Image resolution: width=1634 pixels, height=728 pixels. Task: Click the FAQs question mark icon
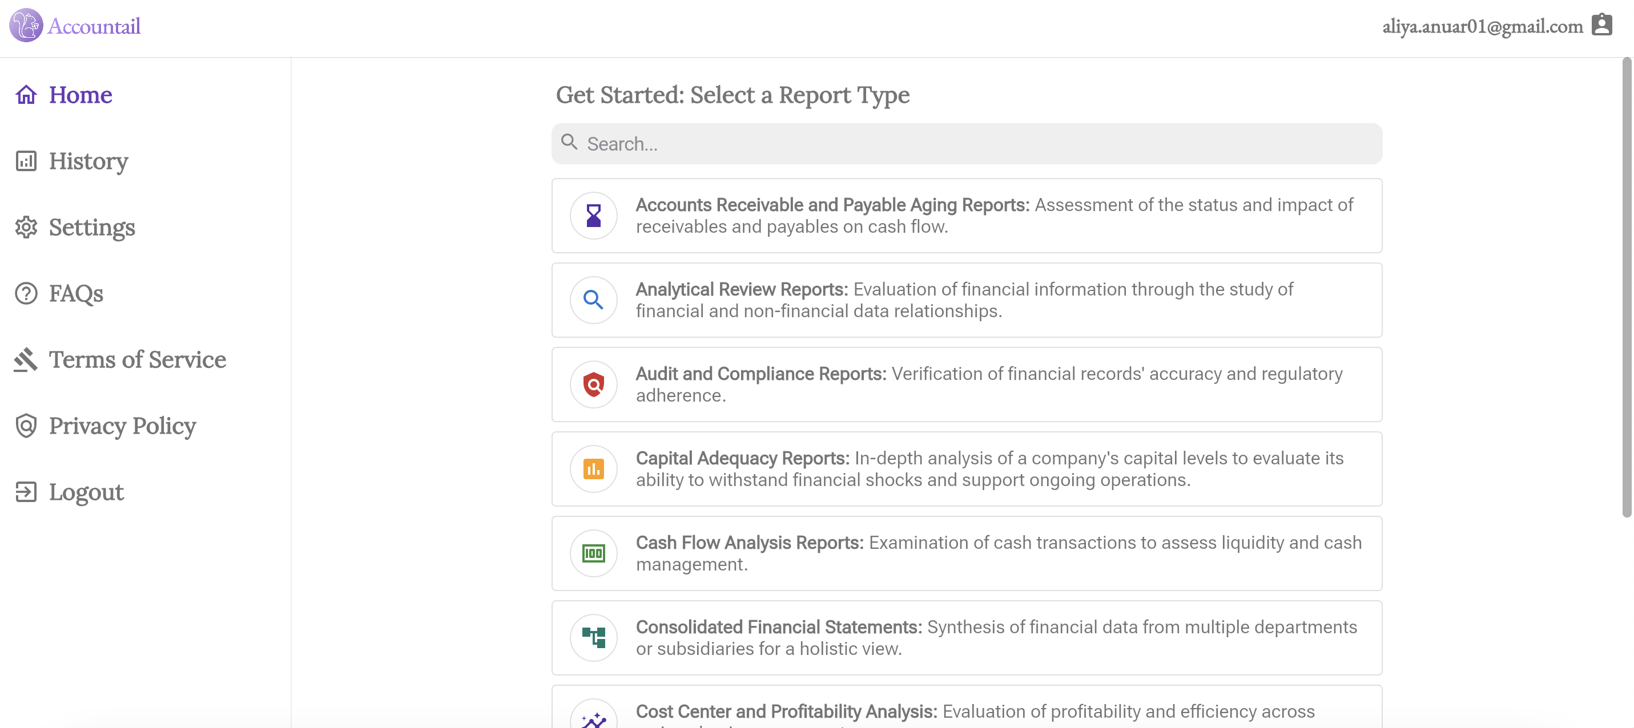[x=25, y=293]
